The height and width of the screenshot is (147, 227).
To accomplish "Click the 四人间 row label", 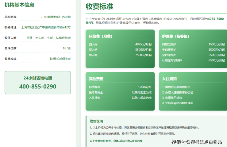I will tap(93, 44).
